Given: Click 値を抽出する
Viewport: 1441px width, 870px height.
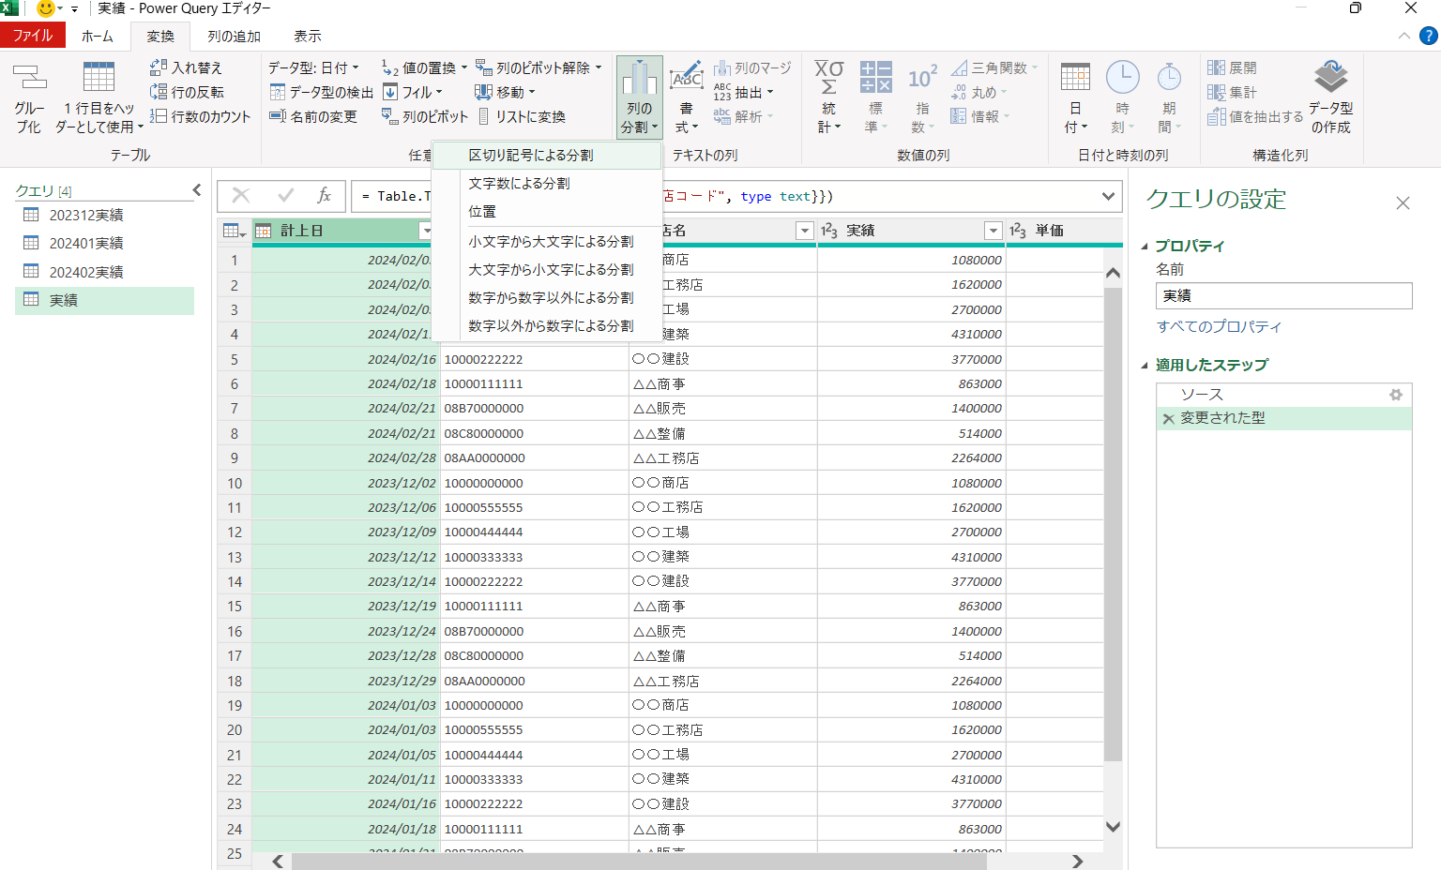Looking at the screenshot, I should pos(1255,116).
